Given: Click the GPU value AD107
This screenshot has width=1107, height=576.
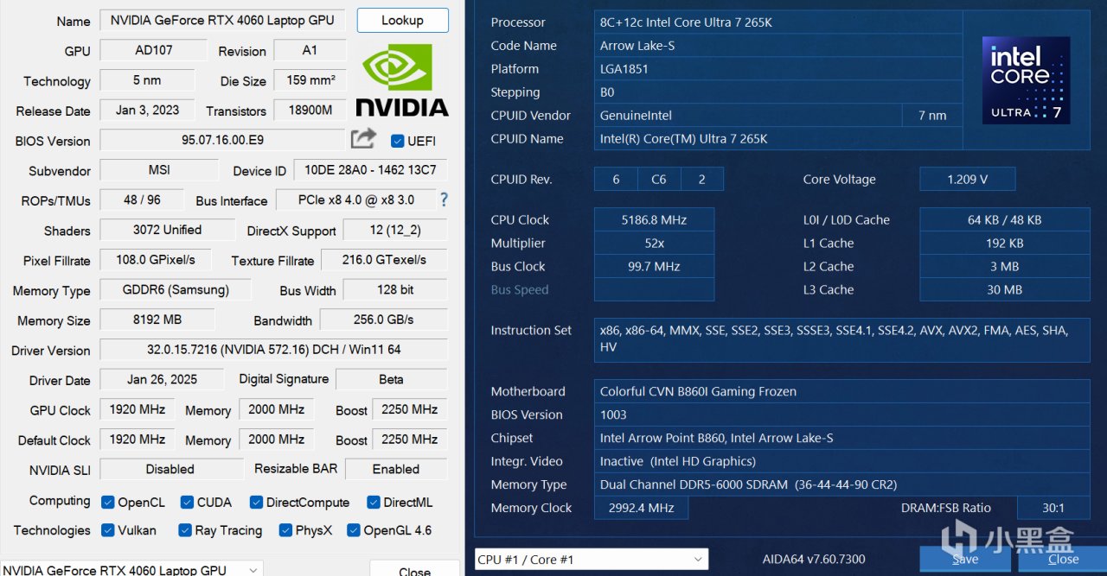Looking at the screenshot, I should click(153, 50).
